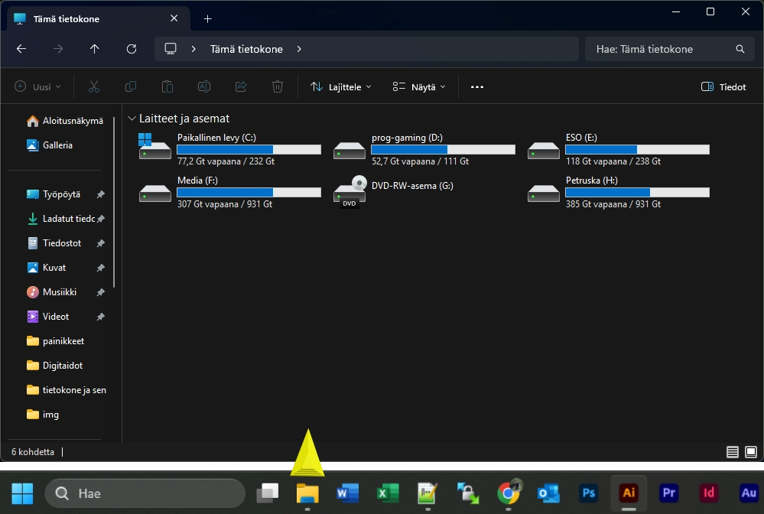Image resolution: width=764 pixels, height=514 pixels.
Task: Click the Petruska (H:) storage usage bar
Action: tap(637, 192)
